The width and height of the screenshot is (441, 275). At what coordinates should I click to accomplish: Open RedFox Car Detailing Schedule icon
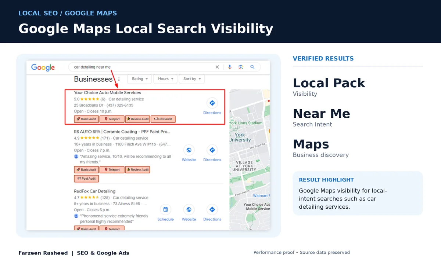[165, 209]
